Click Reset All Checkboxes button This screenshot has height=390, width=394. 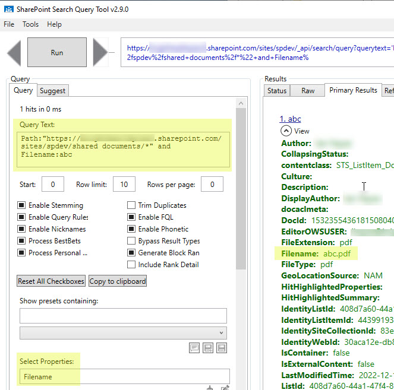pyautogui.click(x=51, y=281)
